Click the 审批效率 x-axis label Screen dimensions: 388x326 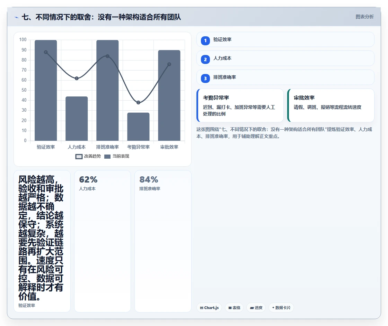pos(169,147)
